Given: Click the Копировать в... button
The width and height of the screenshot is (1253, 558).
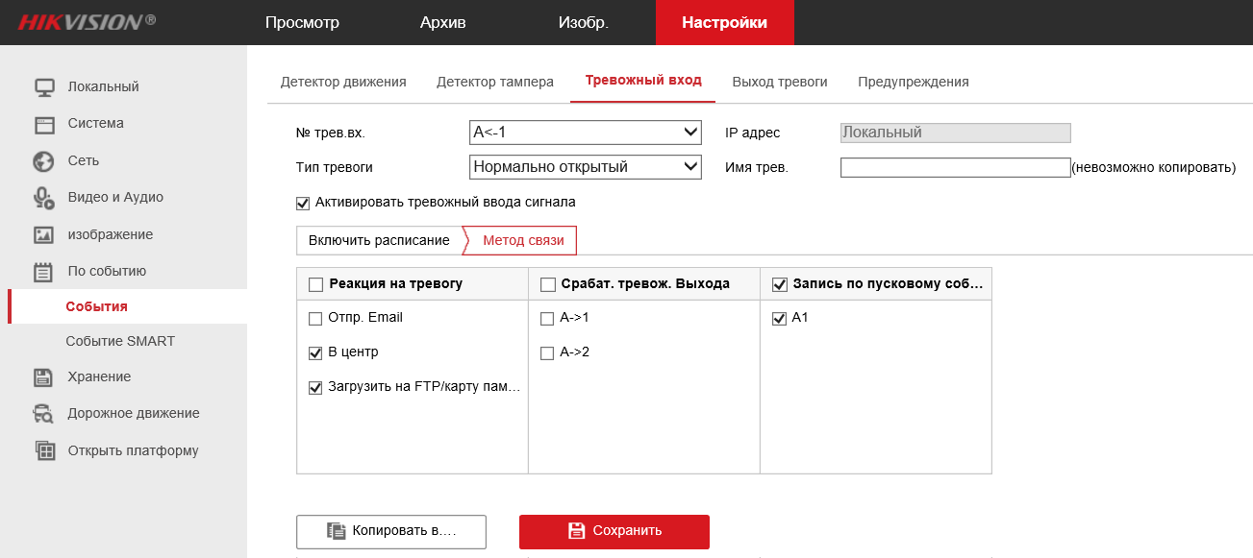Looking at the screenshot, I should [x=391, y=531].
